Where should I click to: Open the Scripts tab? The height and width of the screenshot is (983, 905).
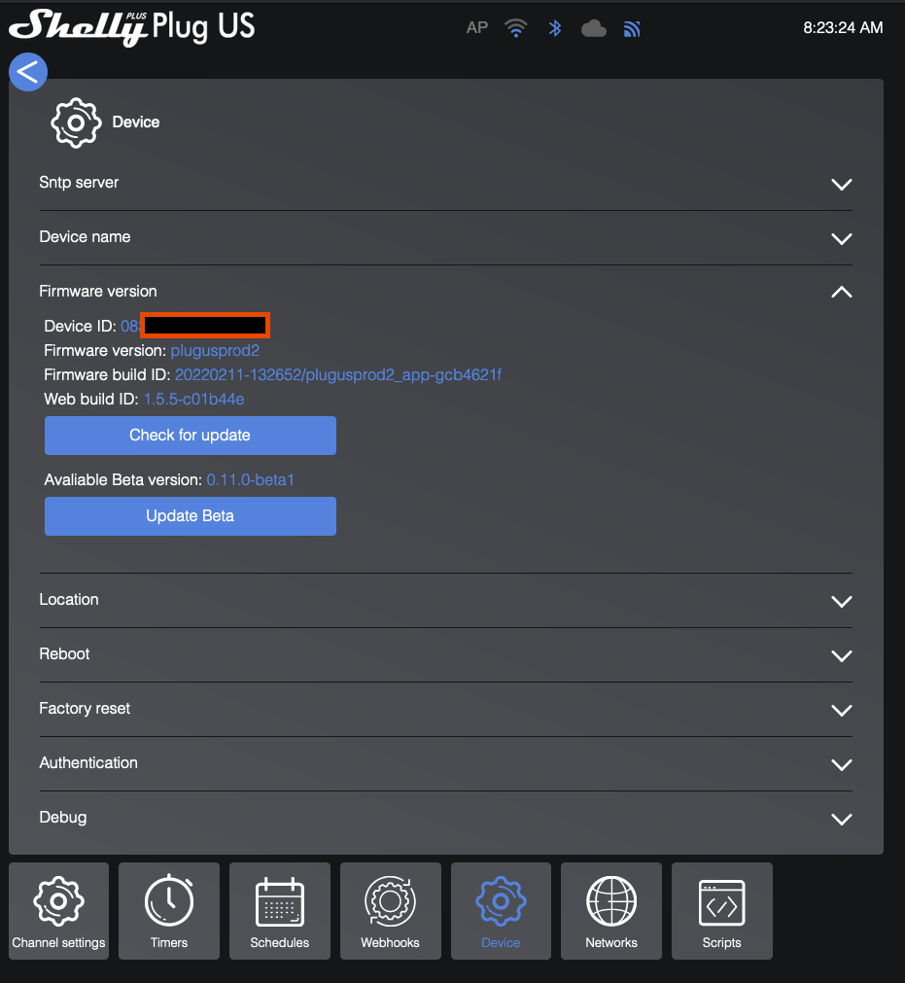(x=722, y=911)
